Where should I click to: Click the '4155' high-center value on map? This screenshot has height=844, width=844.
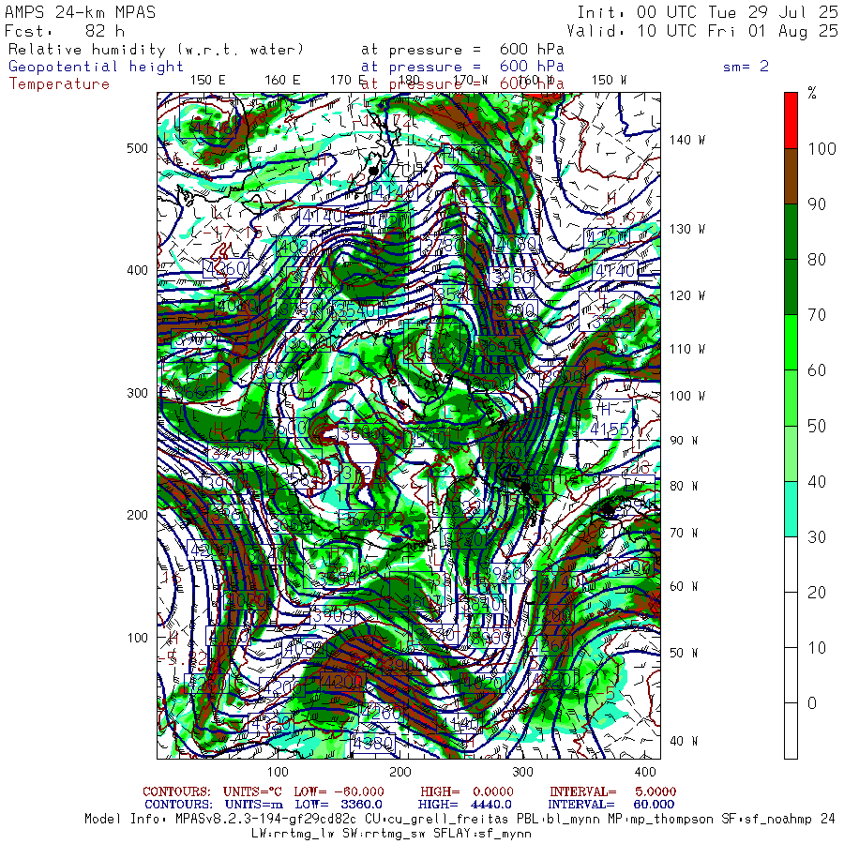coord(610,430)
